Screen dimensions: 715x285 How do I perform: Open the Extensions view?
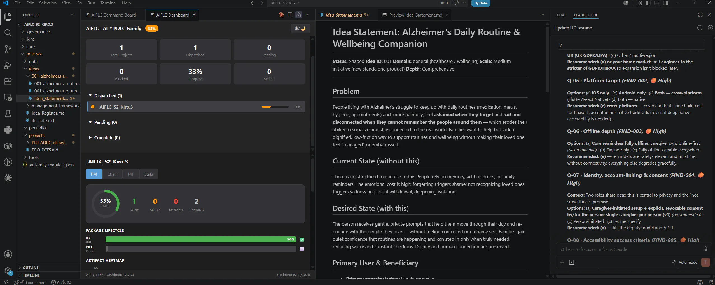click(x=8, y=81)
